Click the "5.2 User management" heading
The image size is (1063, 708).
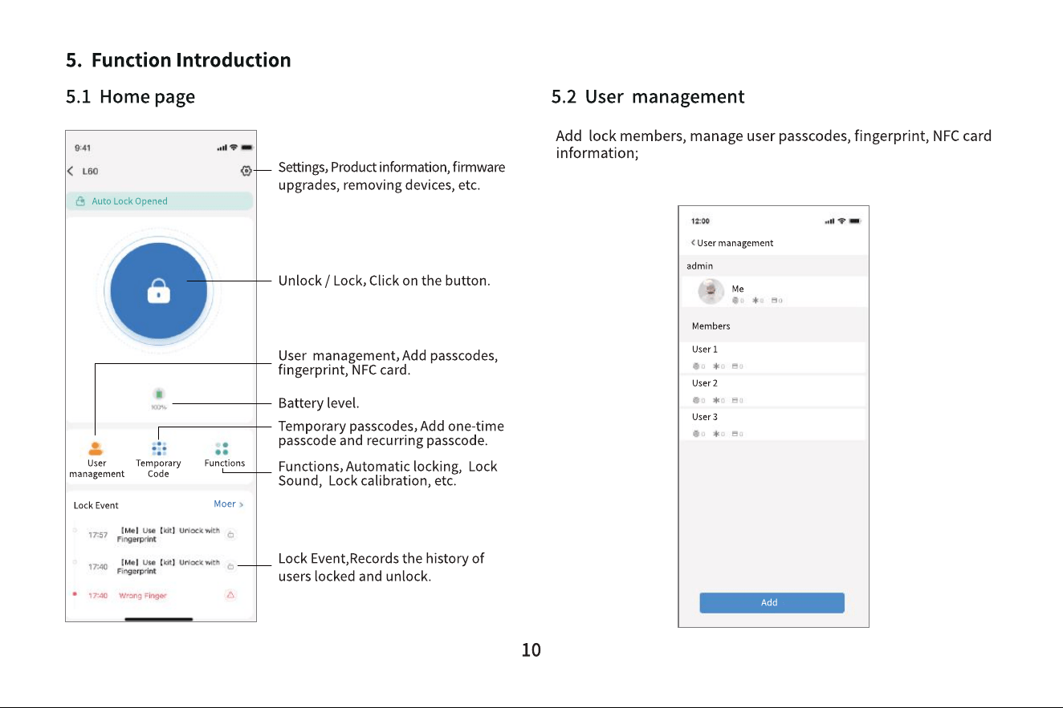[648, 97]
